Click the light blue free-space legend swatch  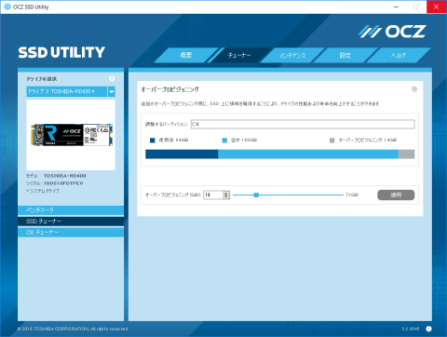coord(224,141)
